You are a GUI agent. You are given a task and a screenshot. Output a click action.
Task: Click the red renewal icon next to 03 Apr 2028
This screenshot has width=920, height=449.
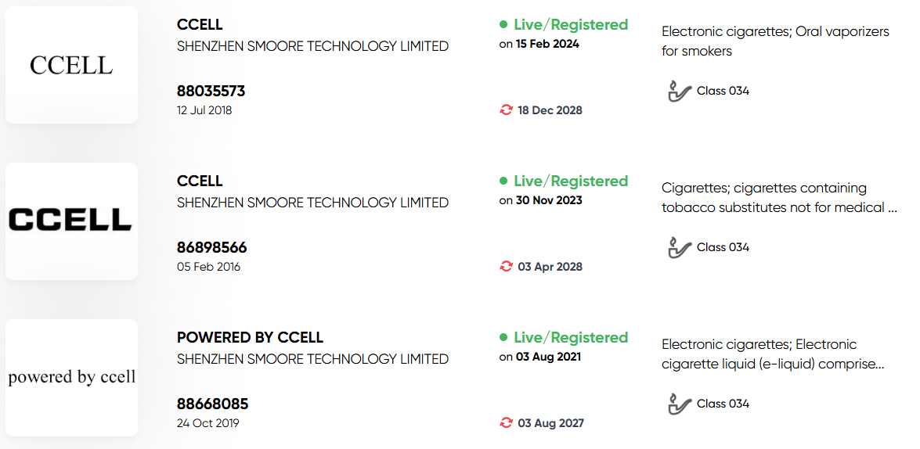pos(506,267)
